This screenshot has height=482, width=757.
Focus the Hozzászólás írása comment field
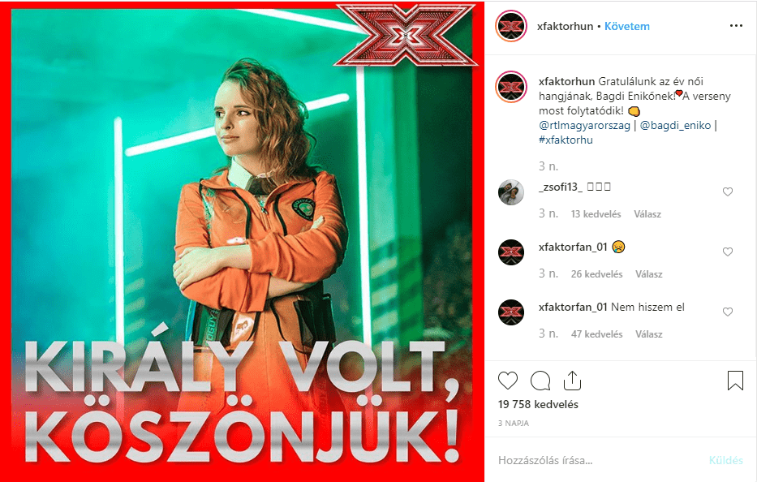click(x=599, y=460)
